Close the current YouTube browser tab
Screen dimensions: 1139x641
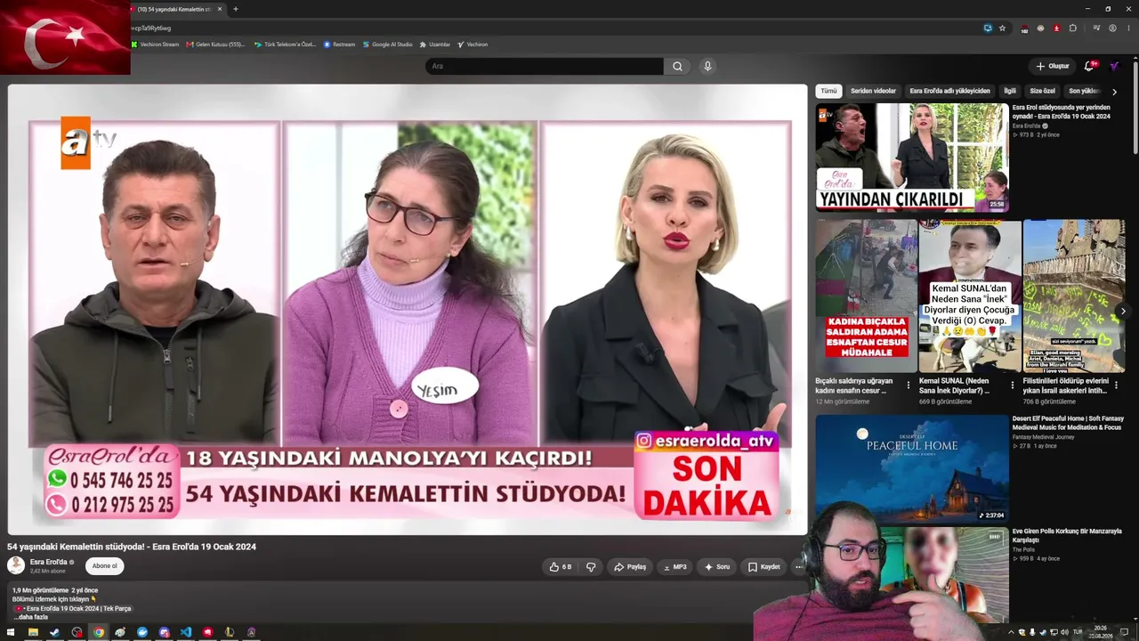tap(220, 9)
